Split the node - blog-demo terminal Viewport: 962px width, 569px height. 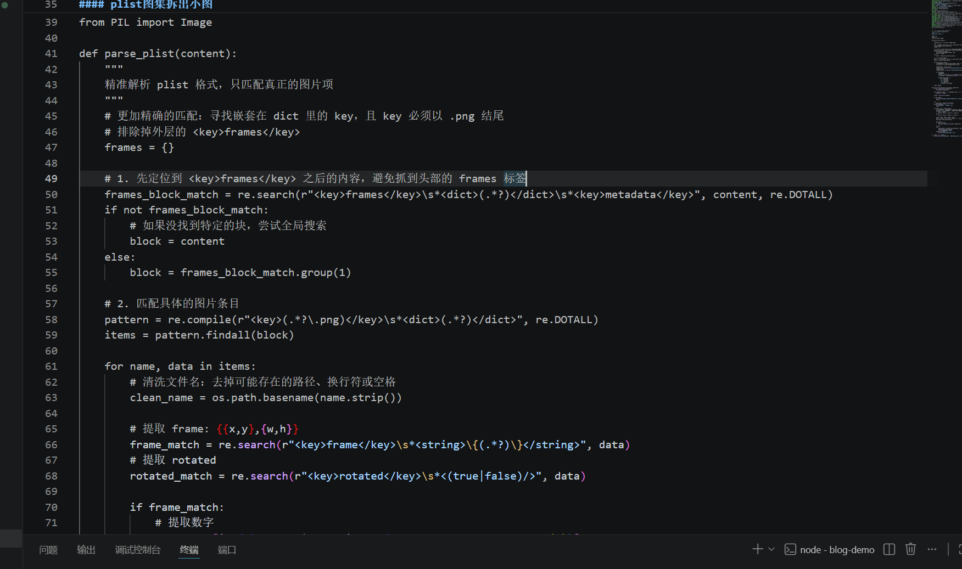(x=889, y=549)
